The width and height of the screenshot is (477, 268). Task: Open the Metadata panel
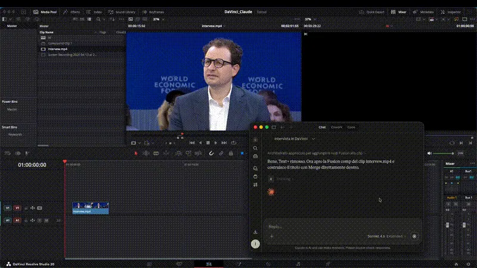pyautogui.click(x=423, y=12)
